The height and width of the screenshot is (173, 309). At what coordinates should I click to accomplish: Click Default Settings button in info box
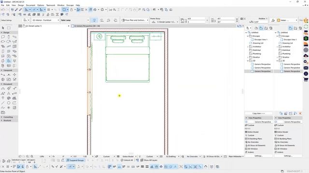click(6, 20)
